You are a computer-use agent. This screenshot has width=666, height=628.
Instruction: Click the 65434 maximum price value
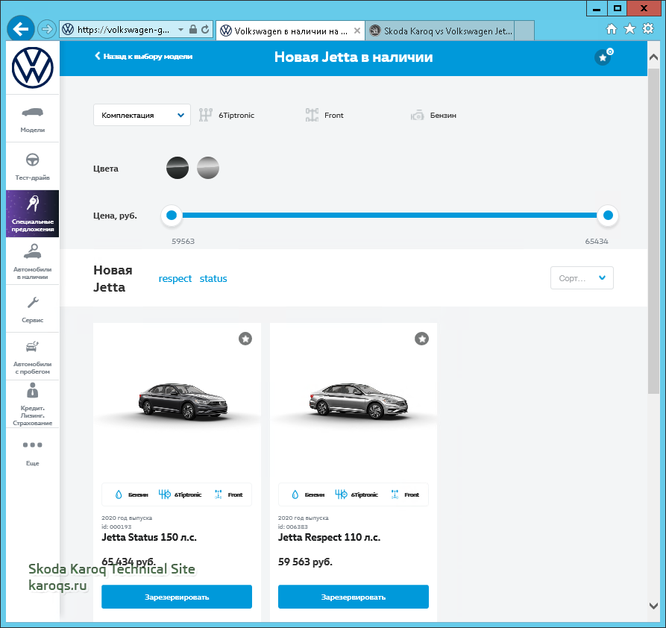coord(597,241)
